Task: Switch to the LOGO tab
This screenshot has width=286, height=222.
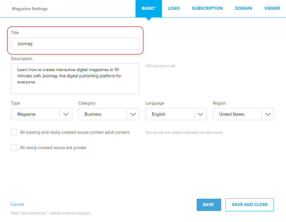Action: pyautogui.click(x=174, y=8)
